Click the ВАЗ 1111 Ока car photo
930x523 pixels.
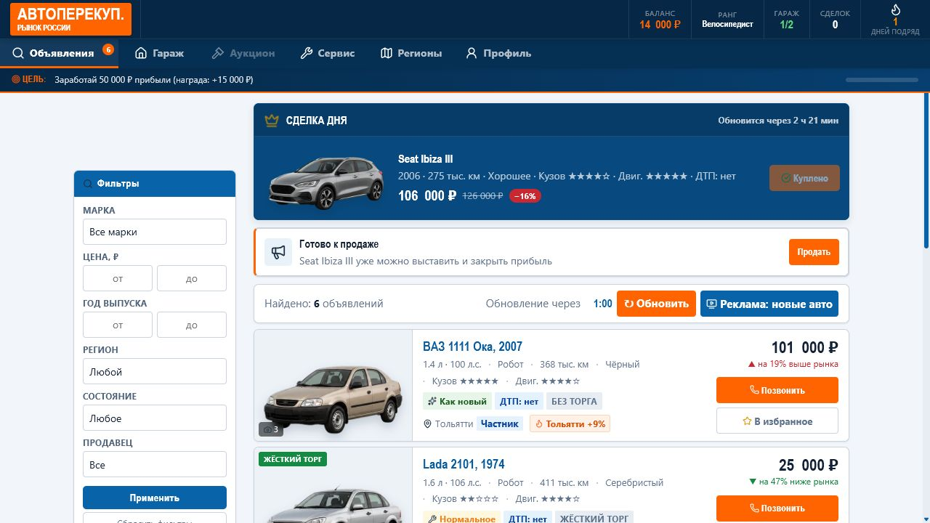point(333,386)
